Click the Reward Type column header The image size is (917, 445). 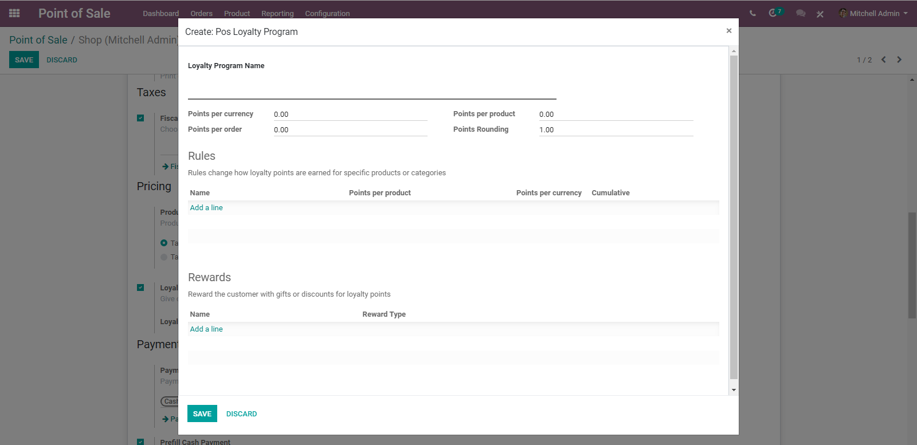click(x=384, y=314)
